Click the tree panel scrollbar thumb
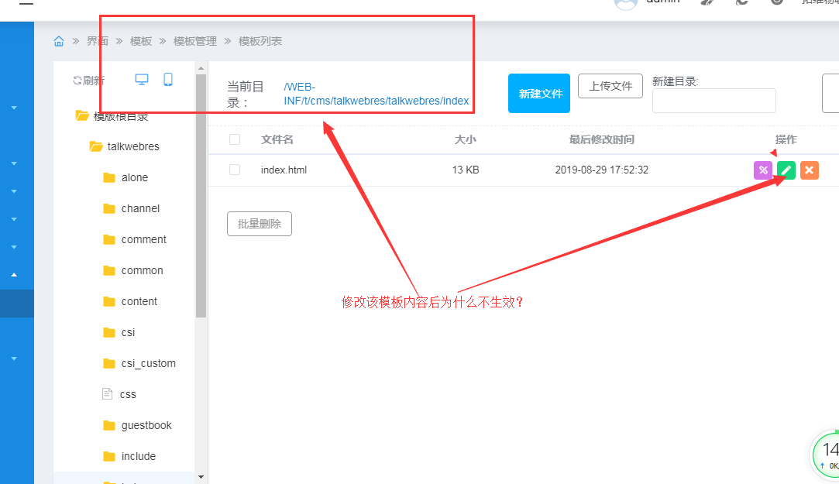The width and height of the screenshot is (839, 484). click(x=201, y=196)
